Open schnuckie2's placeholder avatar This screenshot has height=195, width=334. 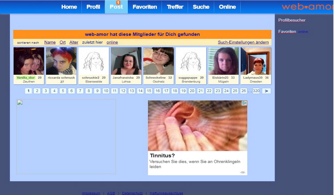pos(94,61)
